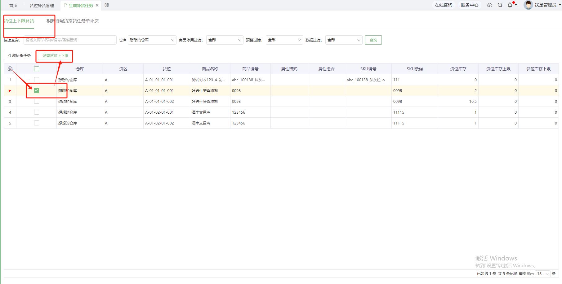Click SKU编号 column header
The image size is (562, 284).
[x=368, y=69]
